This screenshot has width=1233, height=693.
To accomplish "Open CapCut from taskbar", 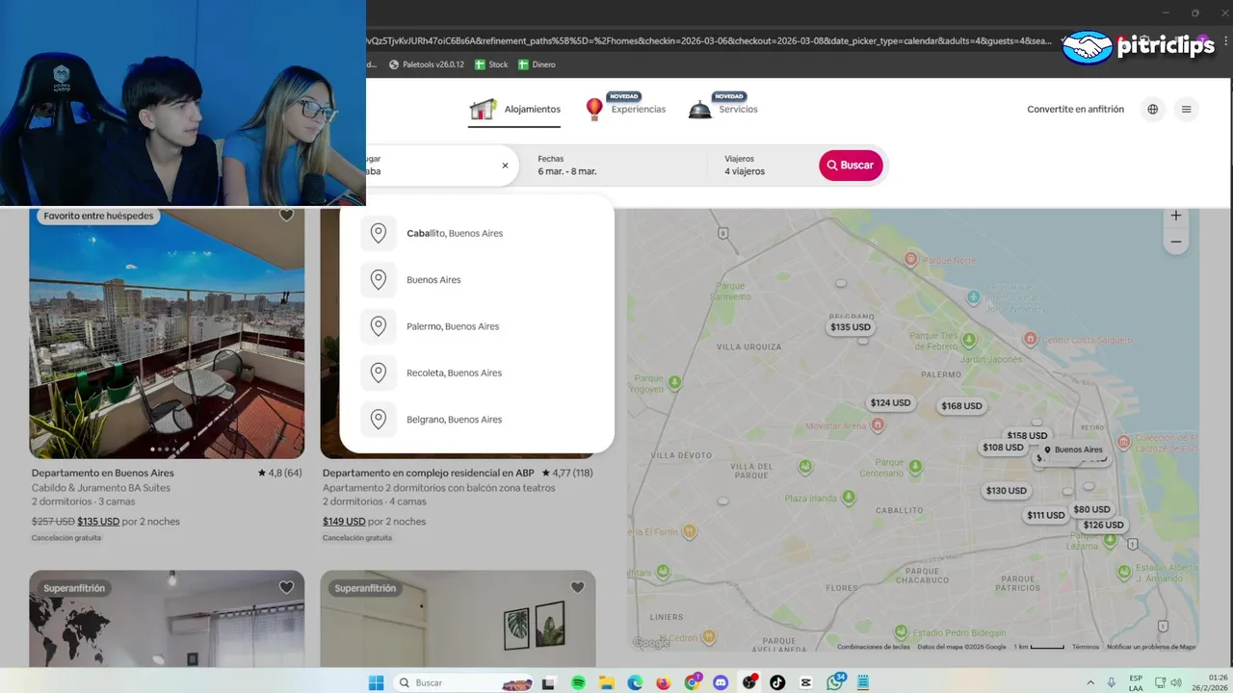I will click(x=806, y=682).
